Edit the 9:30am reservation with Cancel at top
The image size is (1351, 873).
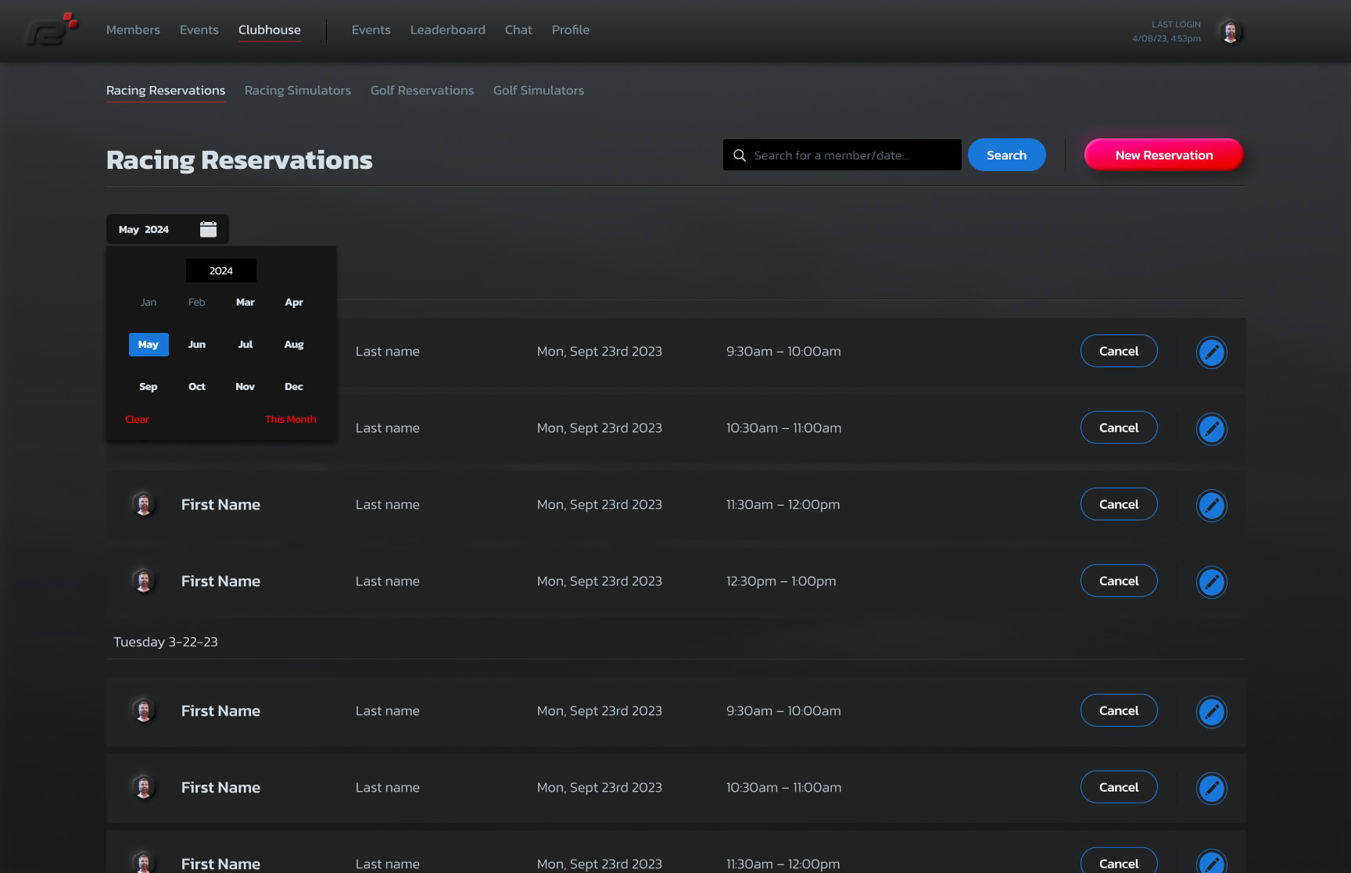pyautogui.click(x=1212, y=352)
